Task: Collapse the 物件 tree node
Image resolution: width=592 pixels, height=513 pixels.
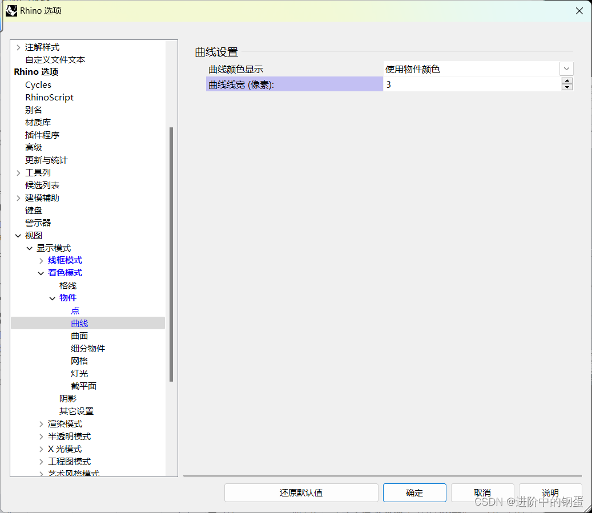Action: point(53,298)
